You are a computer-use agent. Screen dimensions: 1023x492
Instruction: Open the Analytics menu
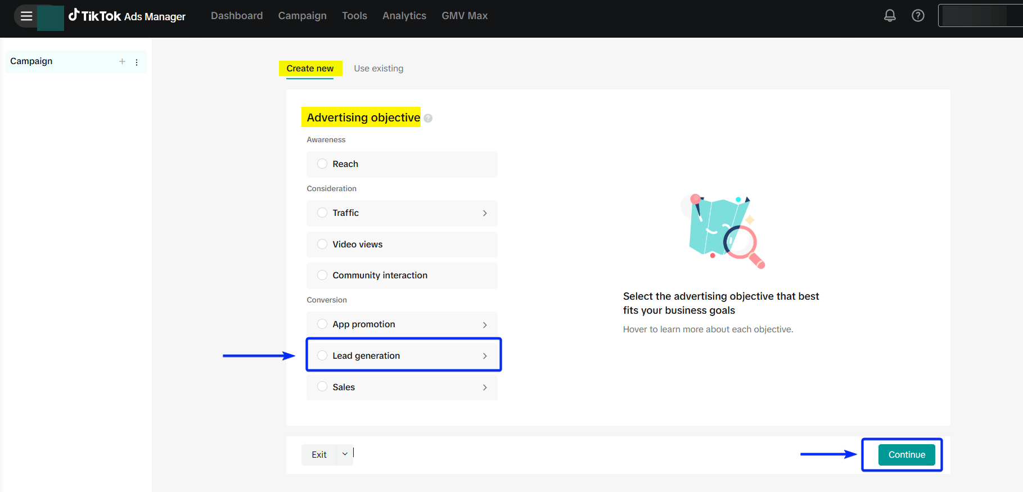click(404, 16)
